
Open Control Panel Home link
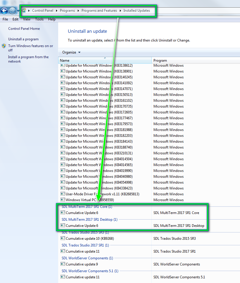point(24,29)
